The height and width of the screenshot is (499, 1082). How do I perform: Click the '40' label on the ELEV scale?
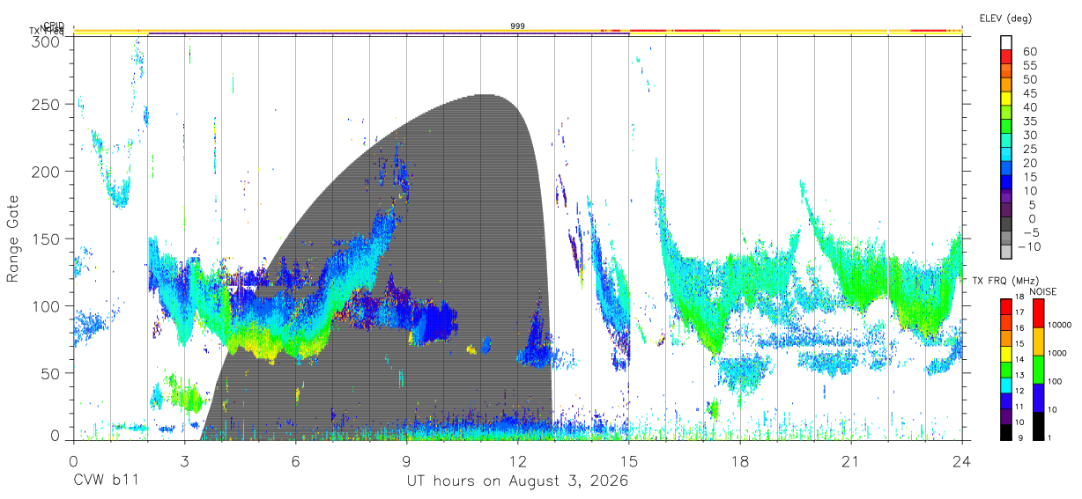click(1029, 106)
